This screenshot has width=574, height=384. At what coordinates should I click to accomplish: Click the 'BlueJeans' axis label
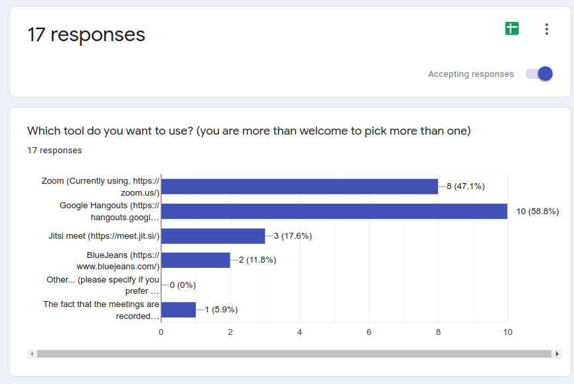[x=118, y=261]
